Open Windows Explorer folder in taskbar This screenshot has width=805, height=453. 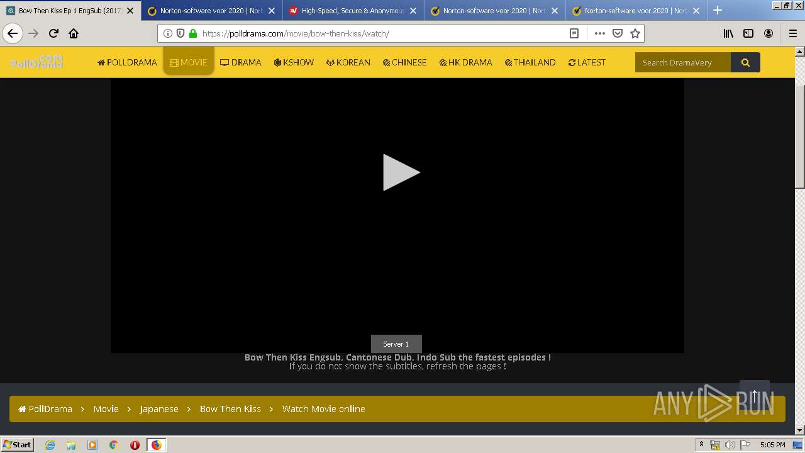(x=71, y=445)
